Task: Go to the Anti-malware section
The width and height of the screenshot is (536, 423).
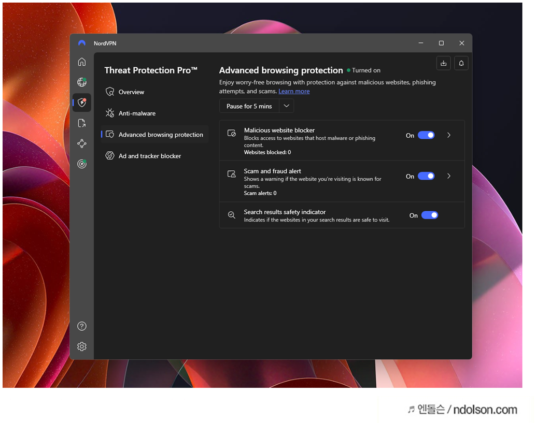Action: (154, 113)
